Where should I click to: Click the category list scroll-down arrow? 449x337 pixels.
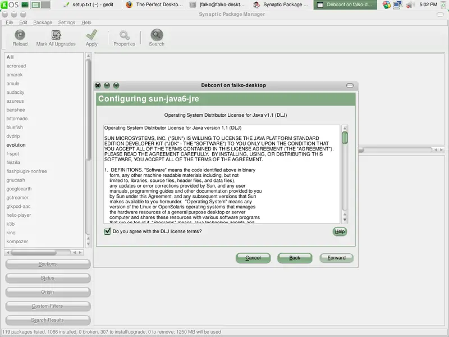(88, 244)
